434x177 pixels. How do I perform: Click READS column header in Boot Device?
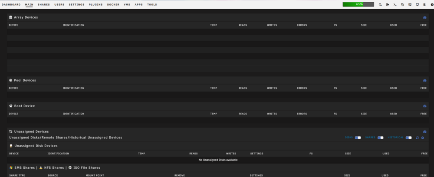point(243,114)
